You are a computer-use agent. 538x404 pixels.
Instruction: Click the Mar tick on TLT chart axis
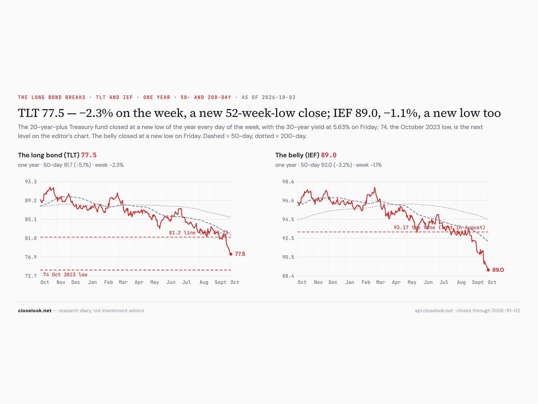[123, 282]
